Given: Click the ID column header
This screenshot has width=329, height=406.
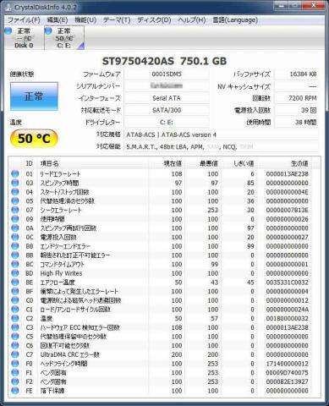Looking at the screenshot, I should point(30,163).
